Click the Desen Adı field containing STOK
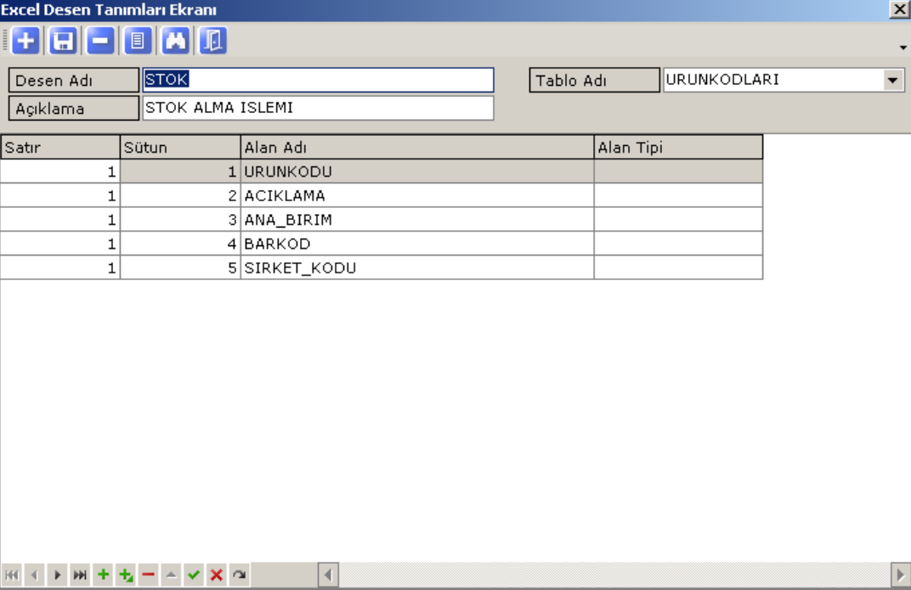 (318, 80)
